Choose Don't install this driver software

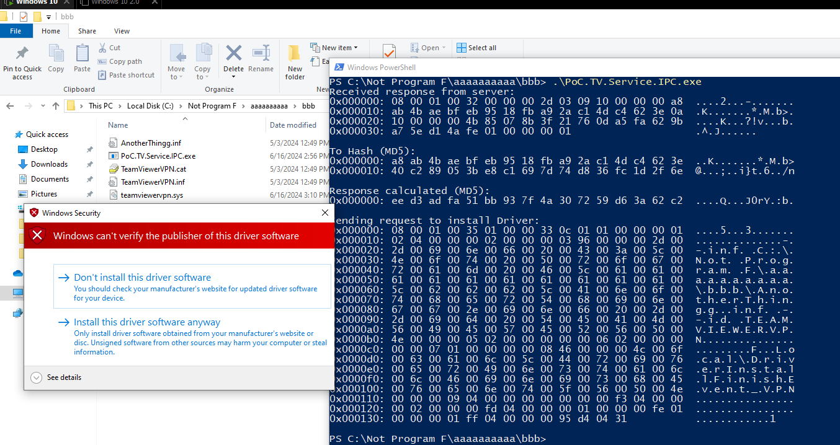(192, 286)
